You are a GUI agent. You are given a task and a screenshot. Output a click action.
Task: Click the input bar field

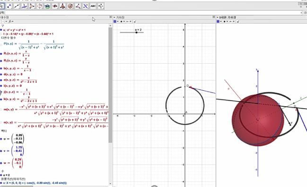tap(153, 12)
